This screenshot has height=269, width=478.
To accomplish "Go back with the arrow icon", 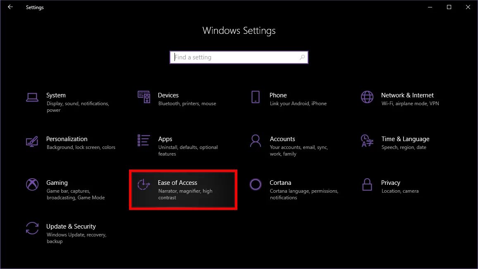I will point(10,7).
